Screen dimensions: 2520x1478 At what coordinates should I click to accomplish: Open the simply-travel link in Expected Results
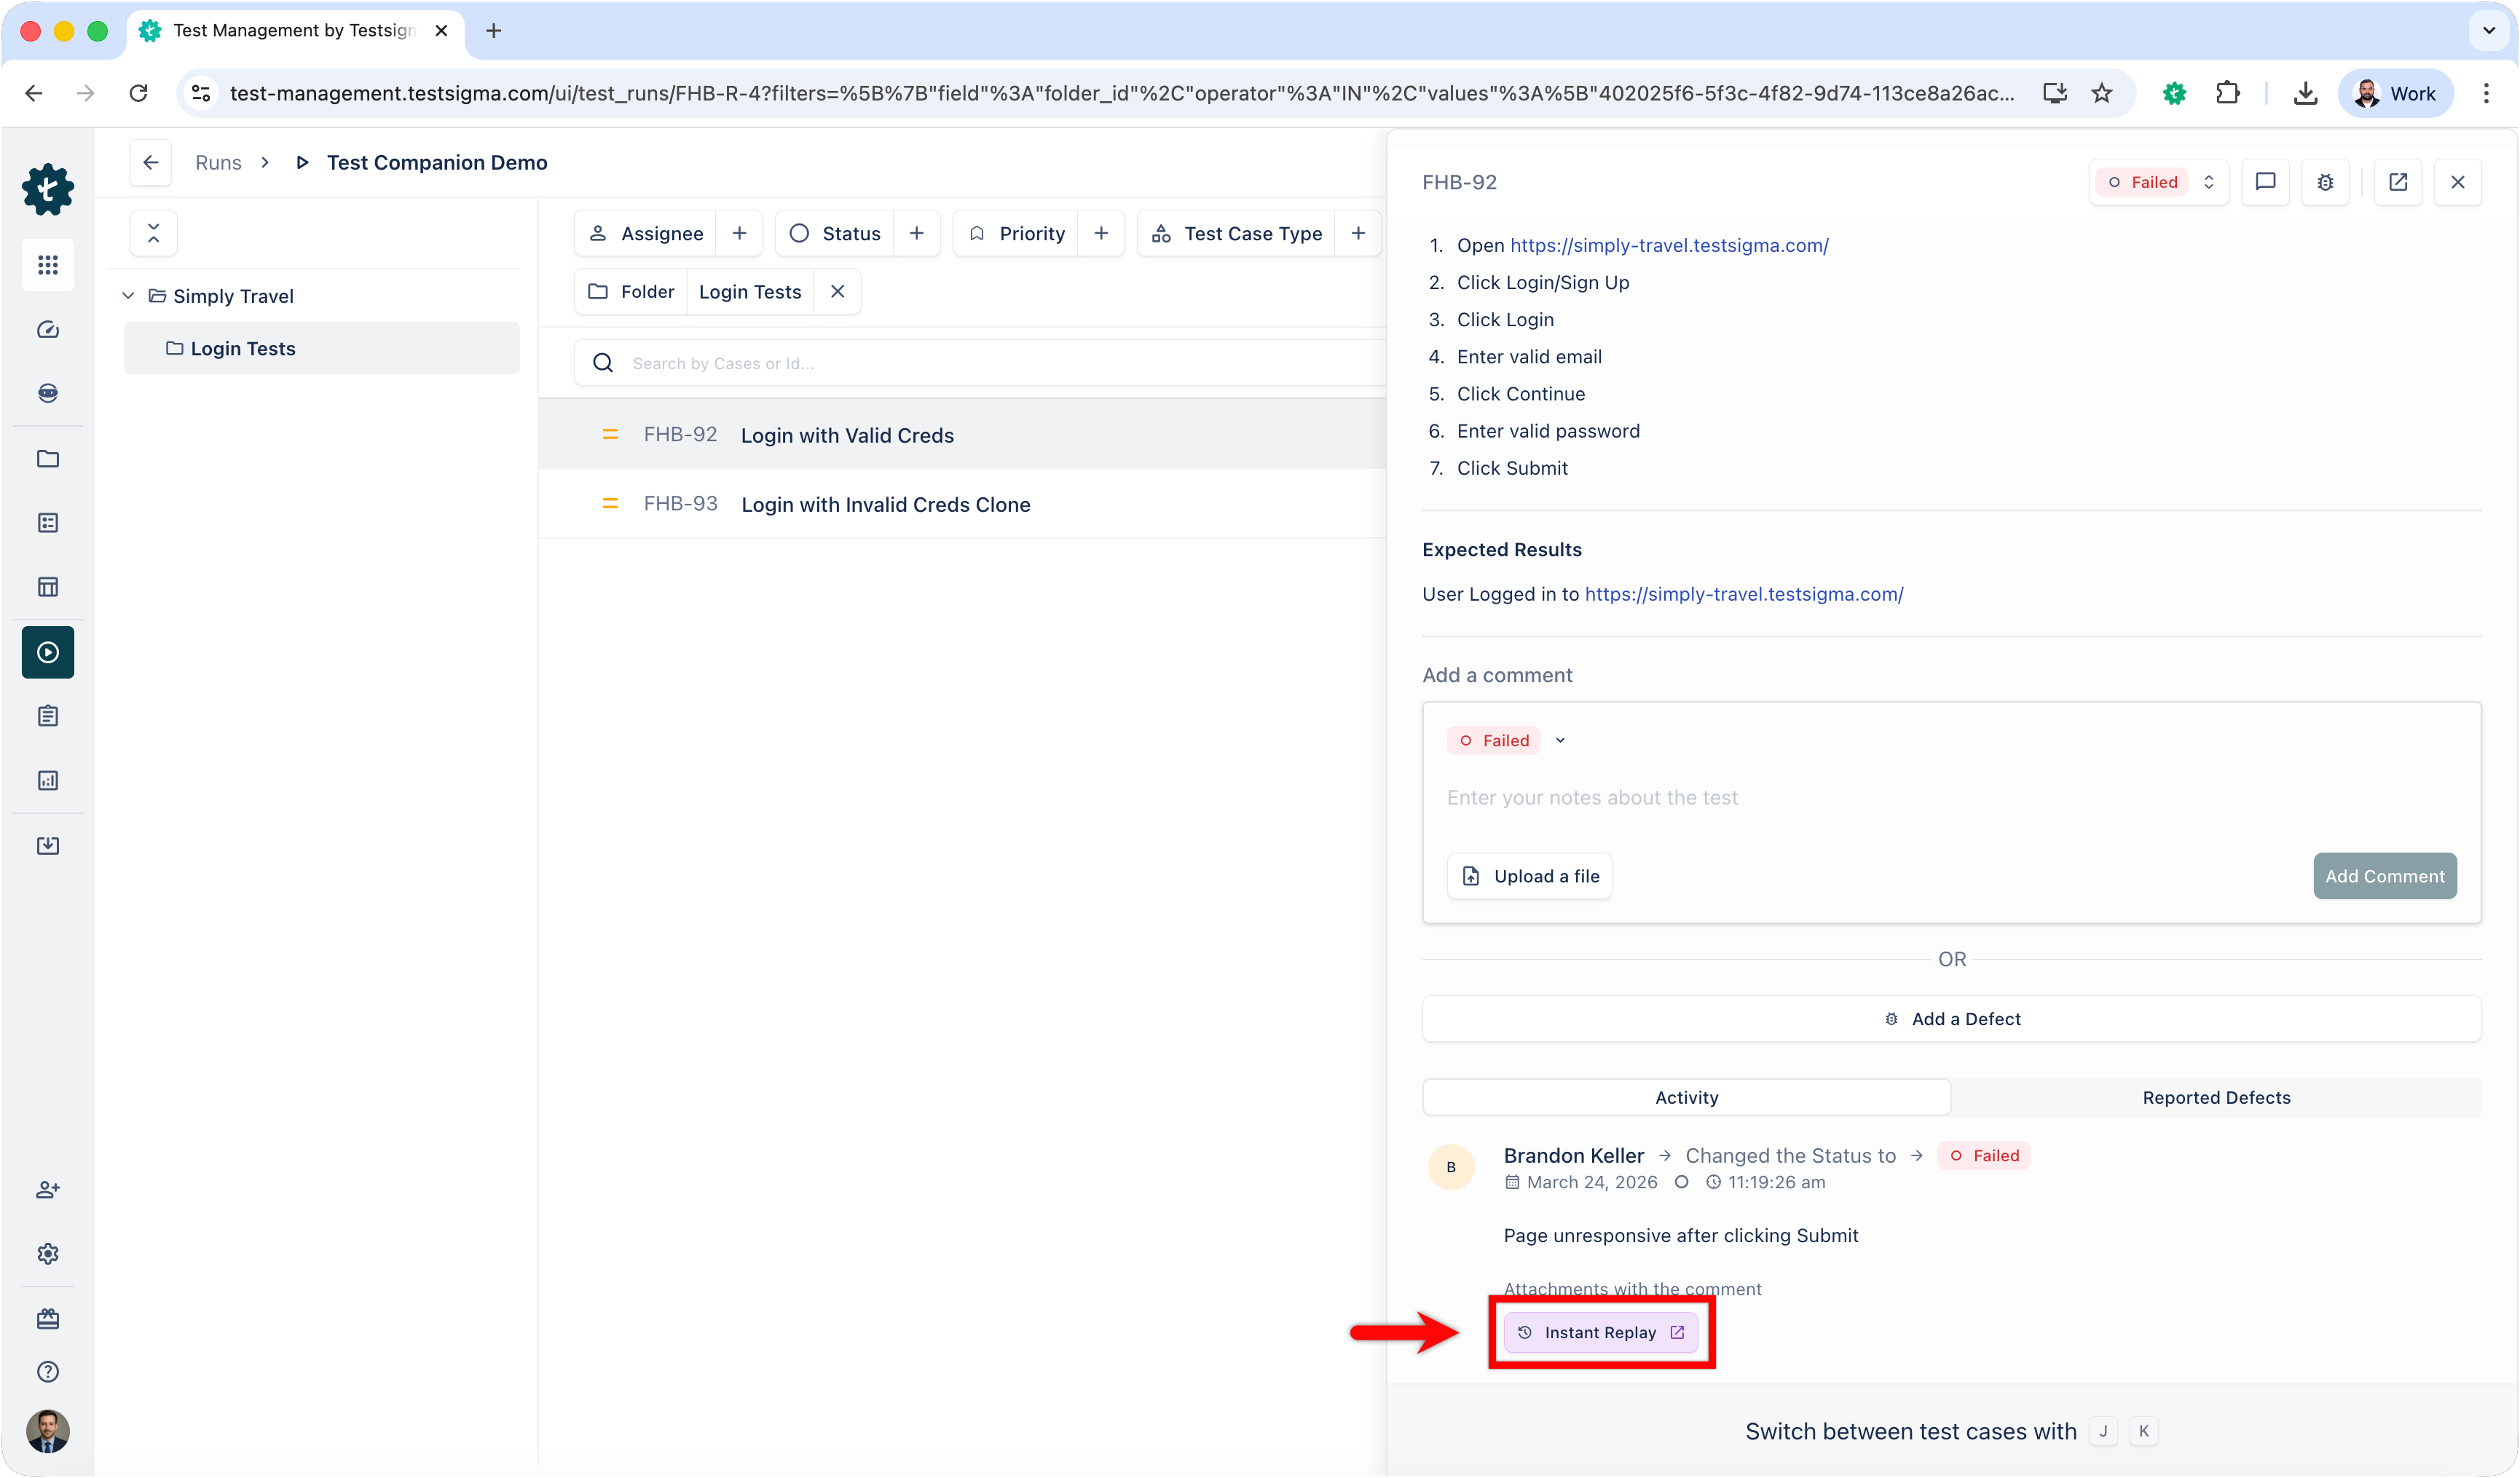pos(1743,594)
